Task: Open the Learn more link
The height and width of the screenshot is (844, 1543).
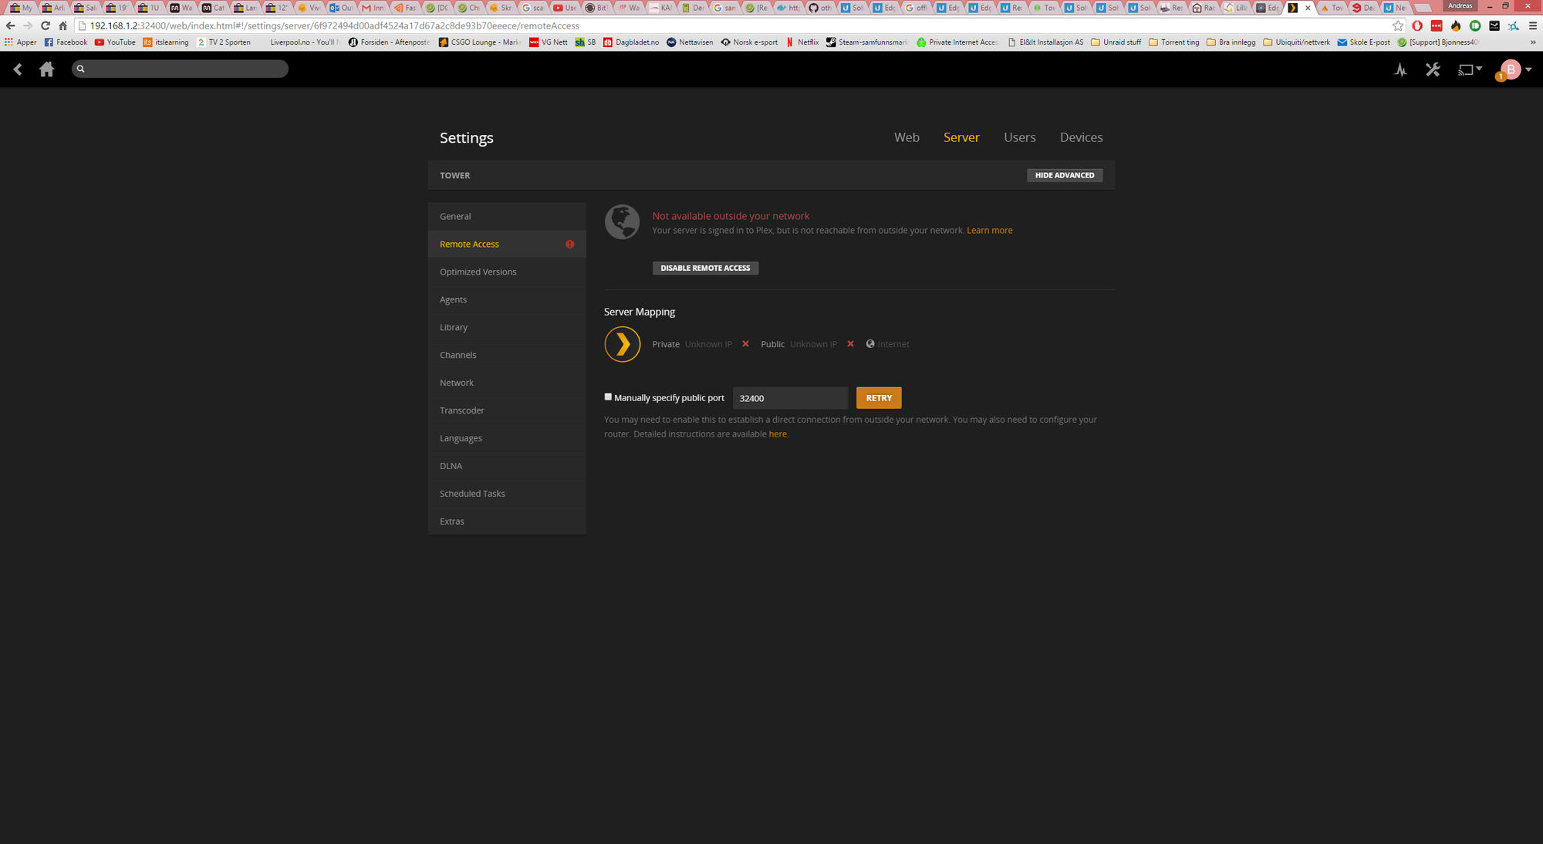Action: tap(989, 230)
